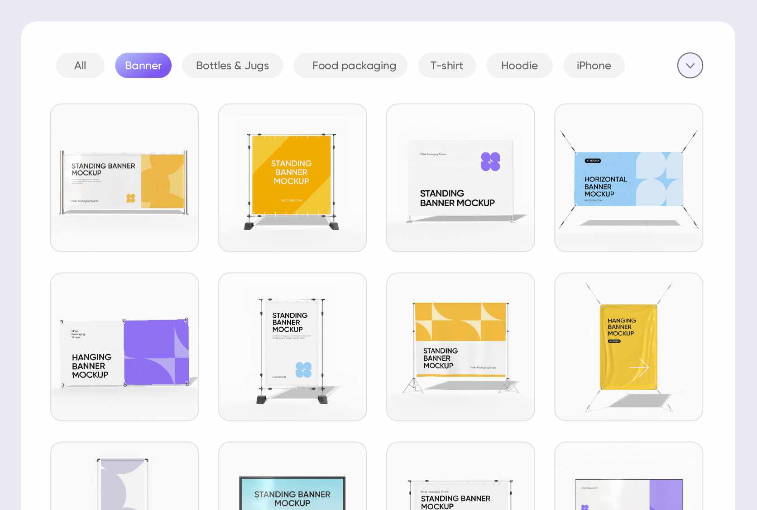Open white vertical standing banner with blue clover

(x=292, y=347)
